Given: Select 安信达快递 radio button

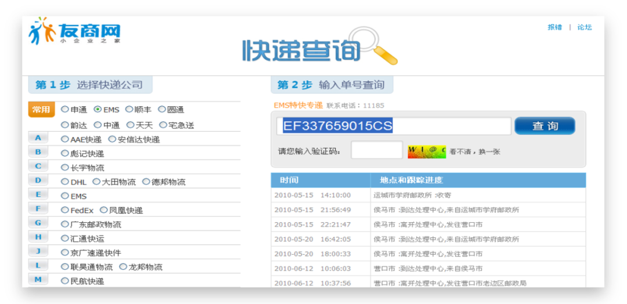Looking at the screenshot, I should 112,139.
